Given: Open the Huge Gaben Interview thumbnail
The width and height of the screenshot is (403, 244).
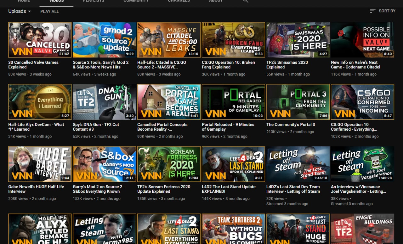Looking at the screenshot, I should click(40, 164).
